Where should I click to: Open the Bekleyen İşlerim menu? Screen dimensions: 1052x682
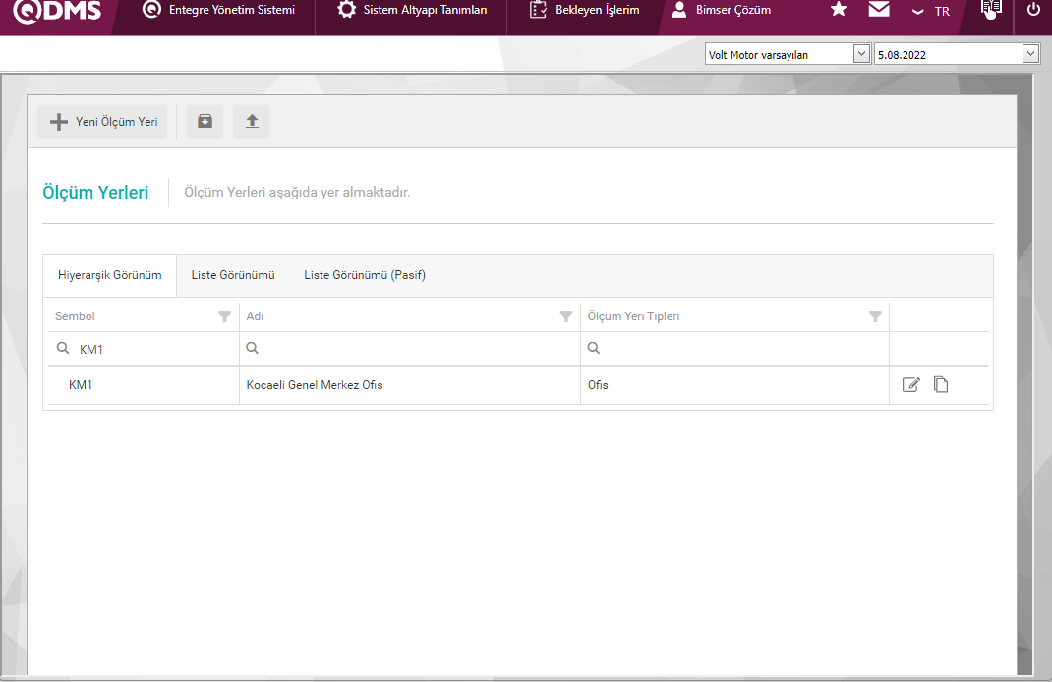pyautogui.click(x=584, y=10)
